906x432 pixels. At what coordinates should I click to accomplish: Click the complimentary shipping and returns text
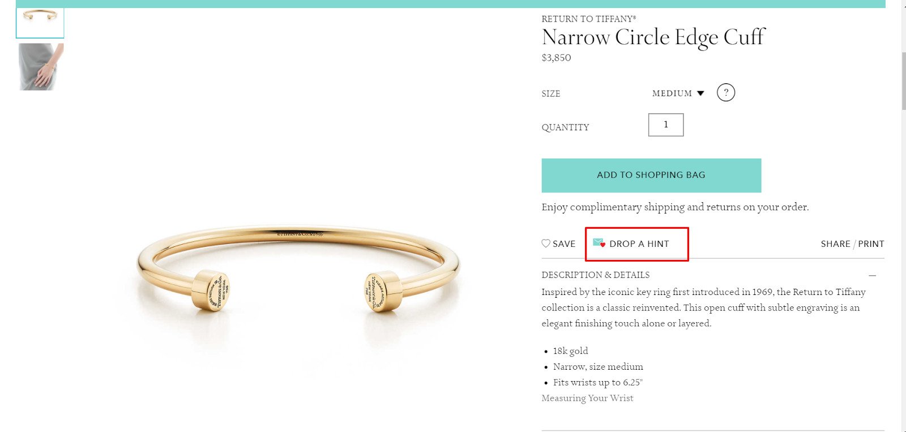click(675, 207)
